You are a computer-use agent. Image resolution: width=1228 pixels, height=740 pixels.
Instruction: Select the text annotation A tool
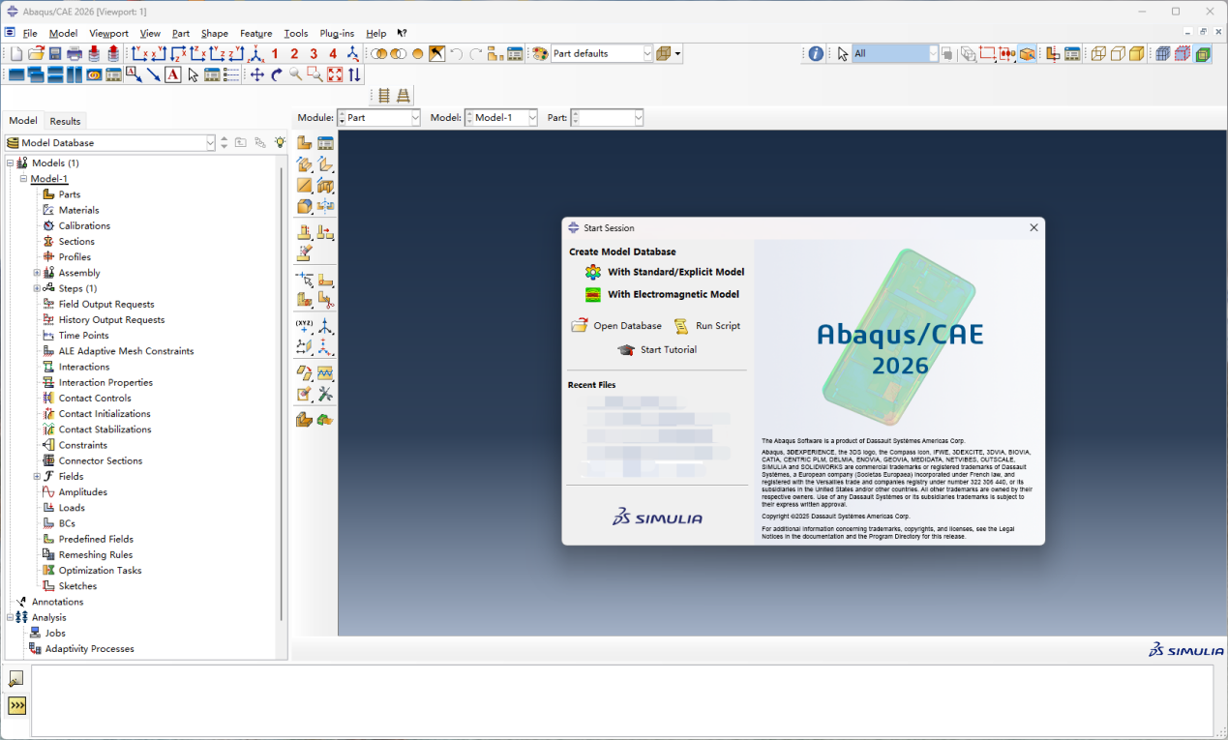click(x=172, y=74)
